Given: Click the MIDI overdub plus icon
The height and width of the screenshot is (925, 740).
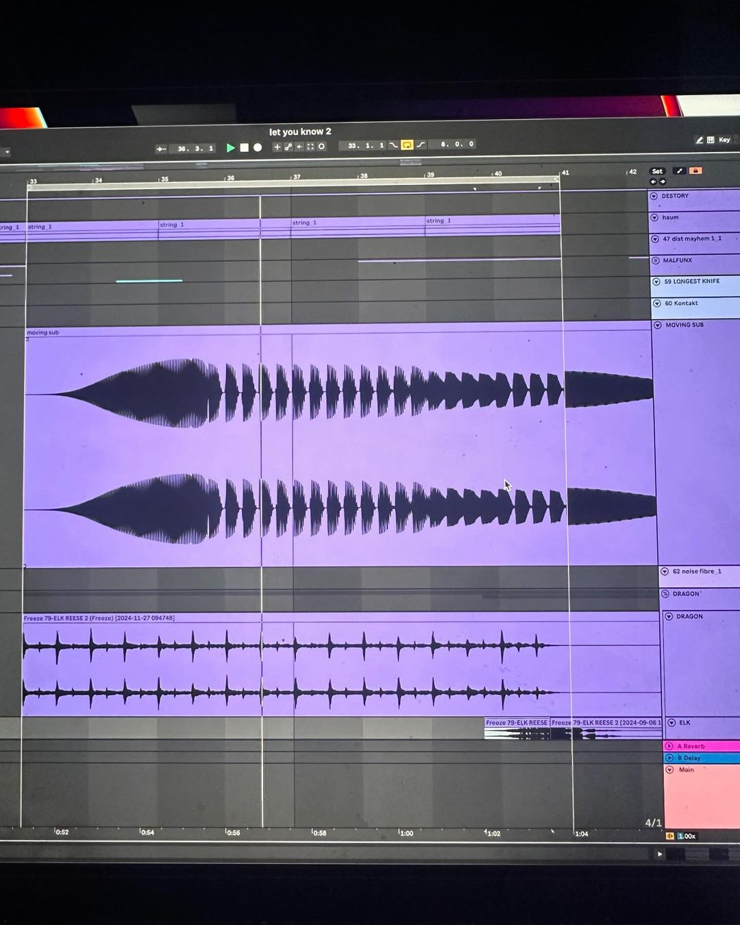Looking at the screenshot, I should [277, 147].
